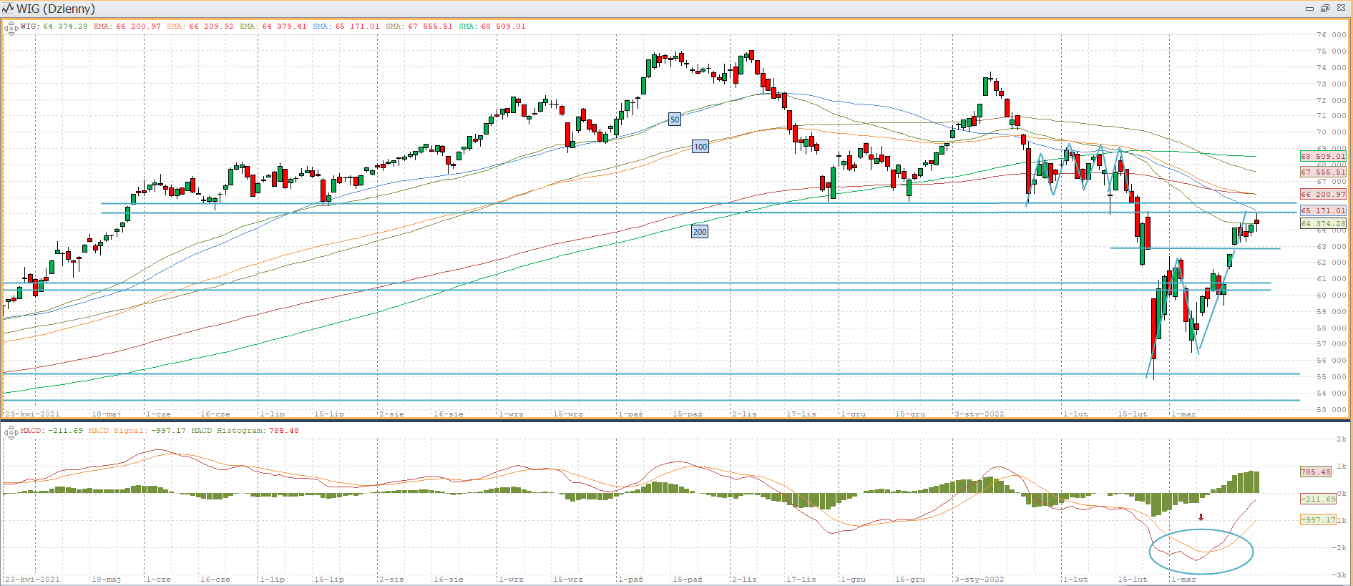Screen dimensions: 1353x586
Task: Click the 3-sty-2022 date on price chart axis
Action: click(979, 414)
